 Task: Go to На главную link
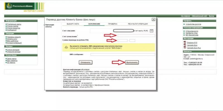[185, 16]
